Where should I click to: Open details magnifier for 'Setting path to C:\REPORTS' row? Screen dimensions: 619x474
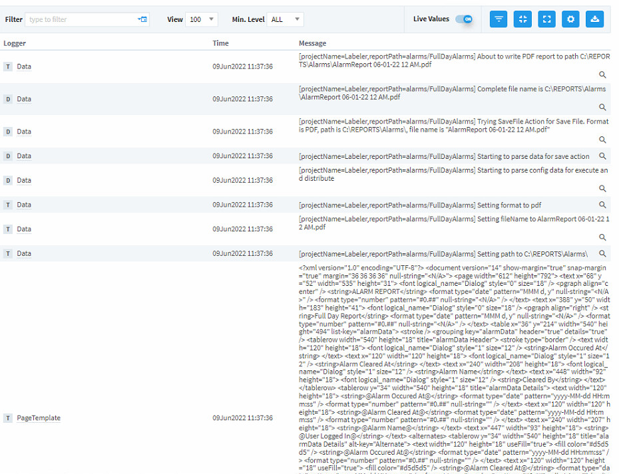(602, 253)
